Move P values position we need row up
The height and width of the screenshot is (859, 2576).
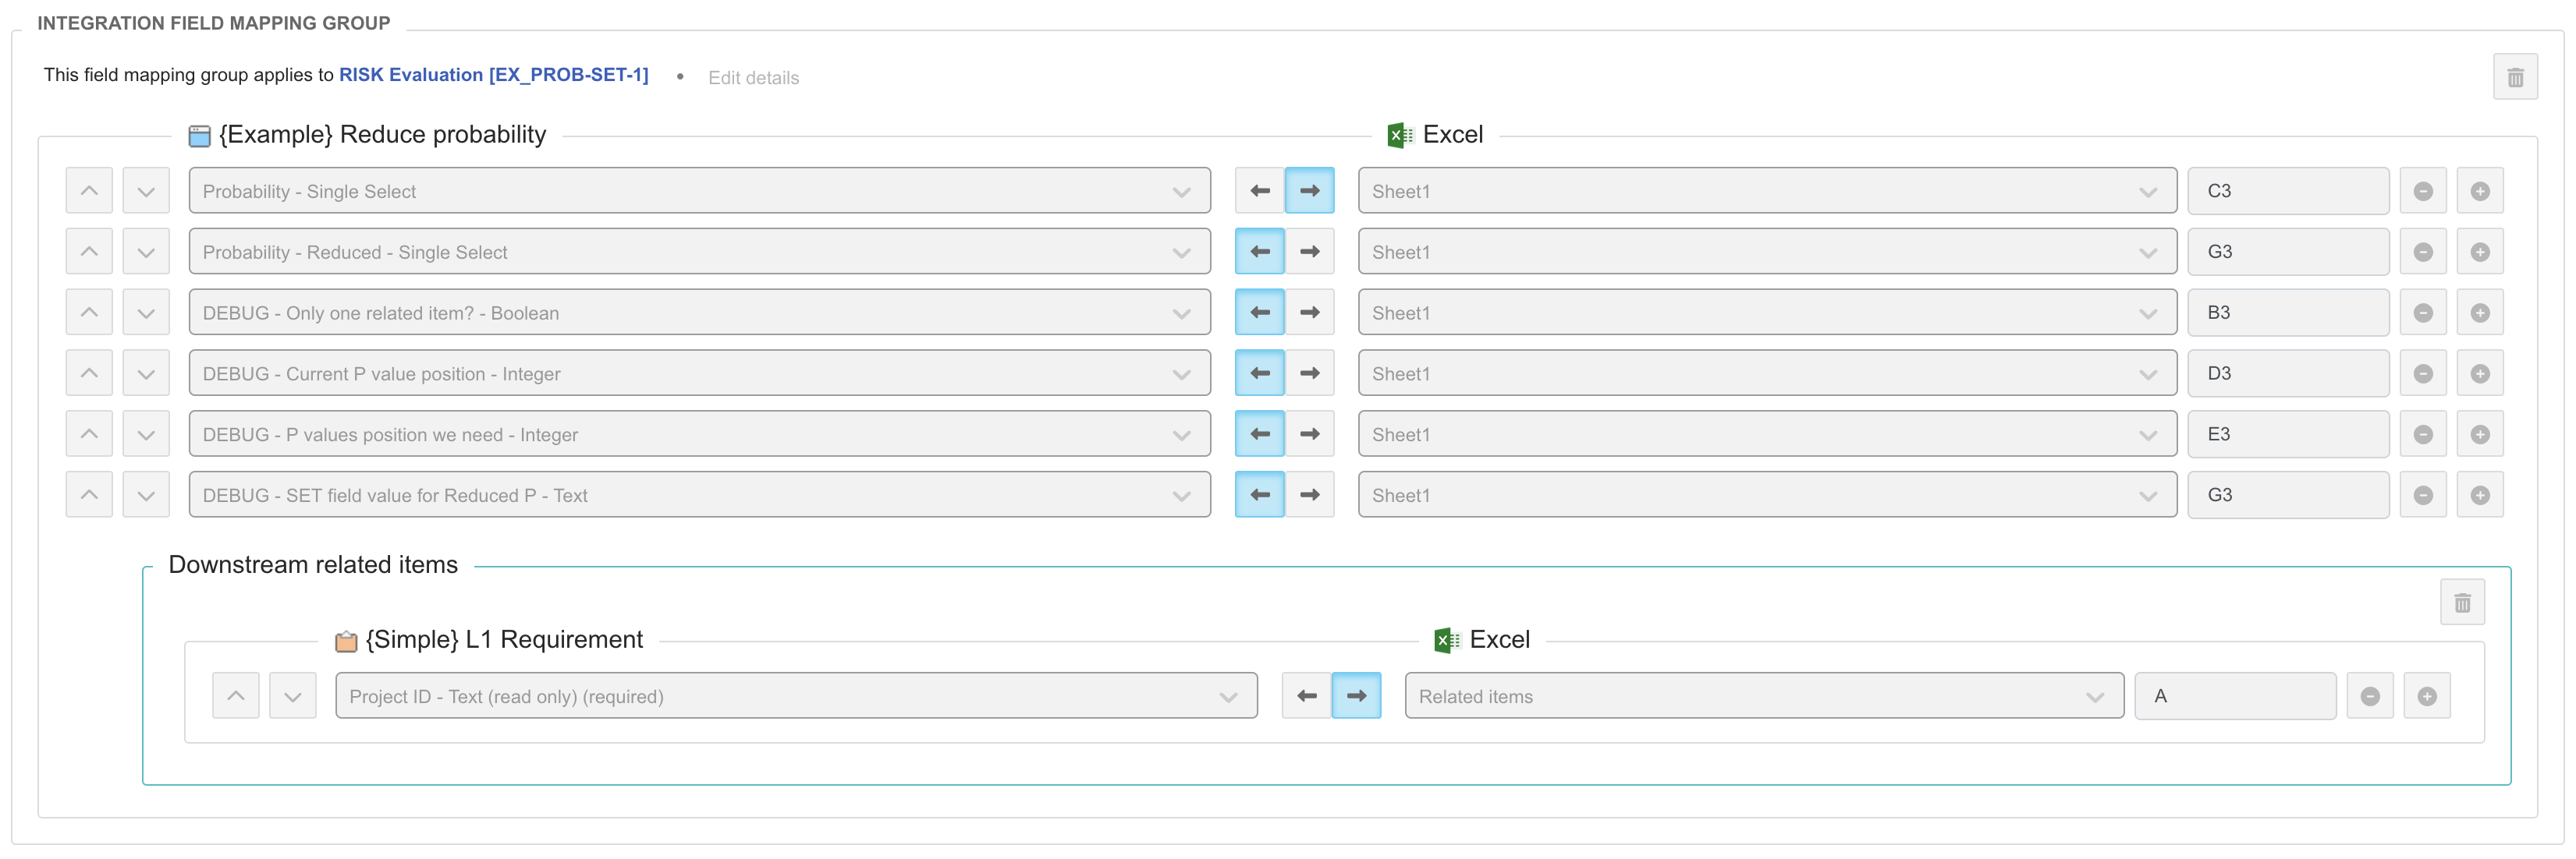[89, 434]
